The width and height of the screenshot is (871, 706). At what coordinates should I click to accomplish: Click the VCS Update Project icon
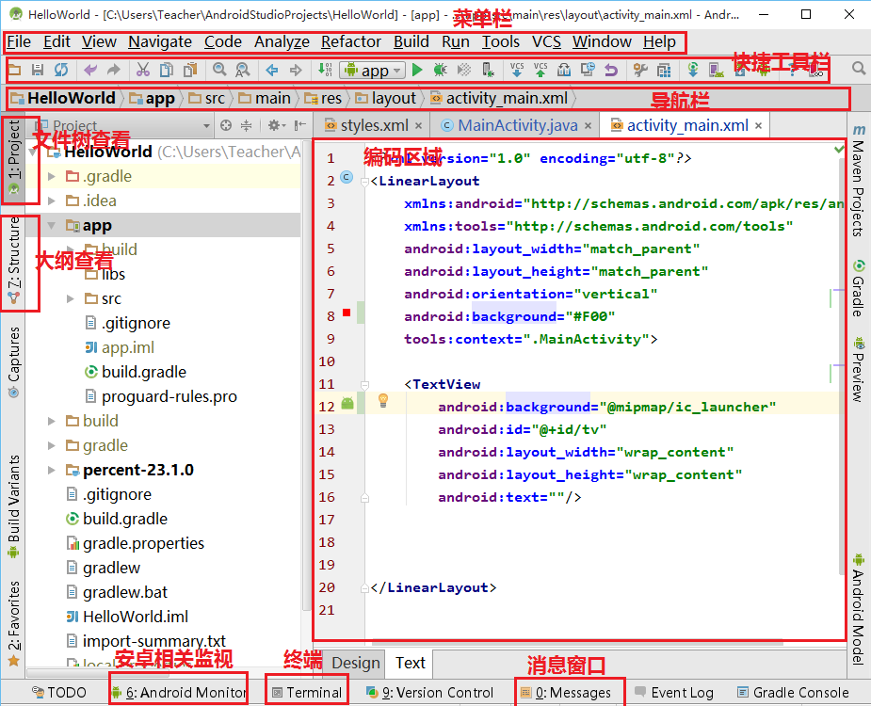pyautogui.click(x=517, y=70)
